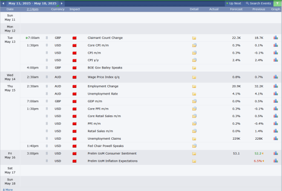Click the Forecast column header

236,9
